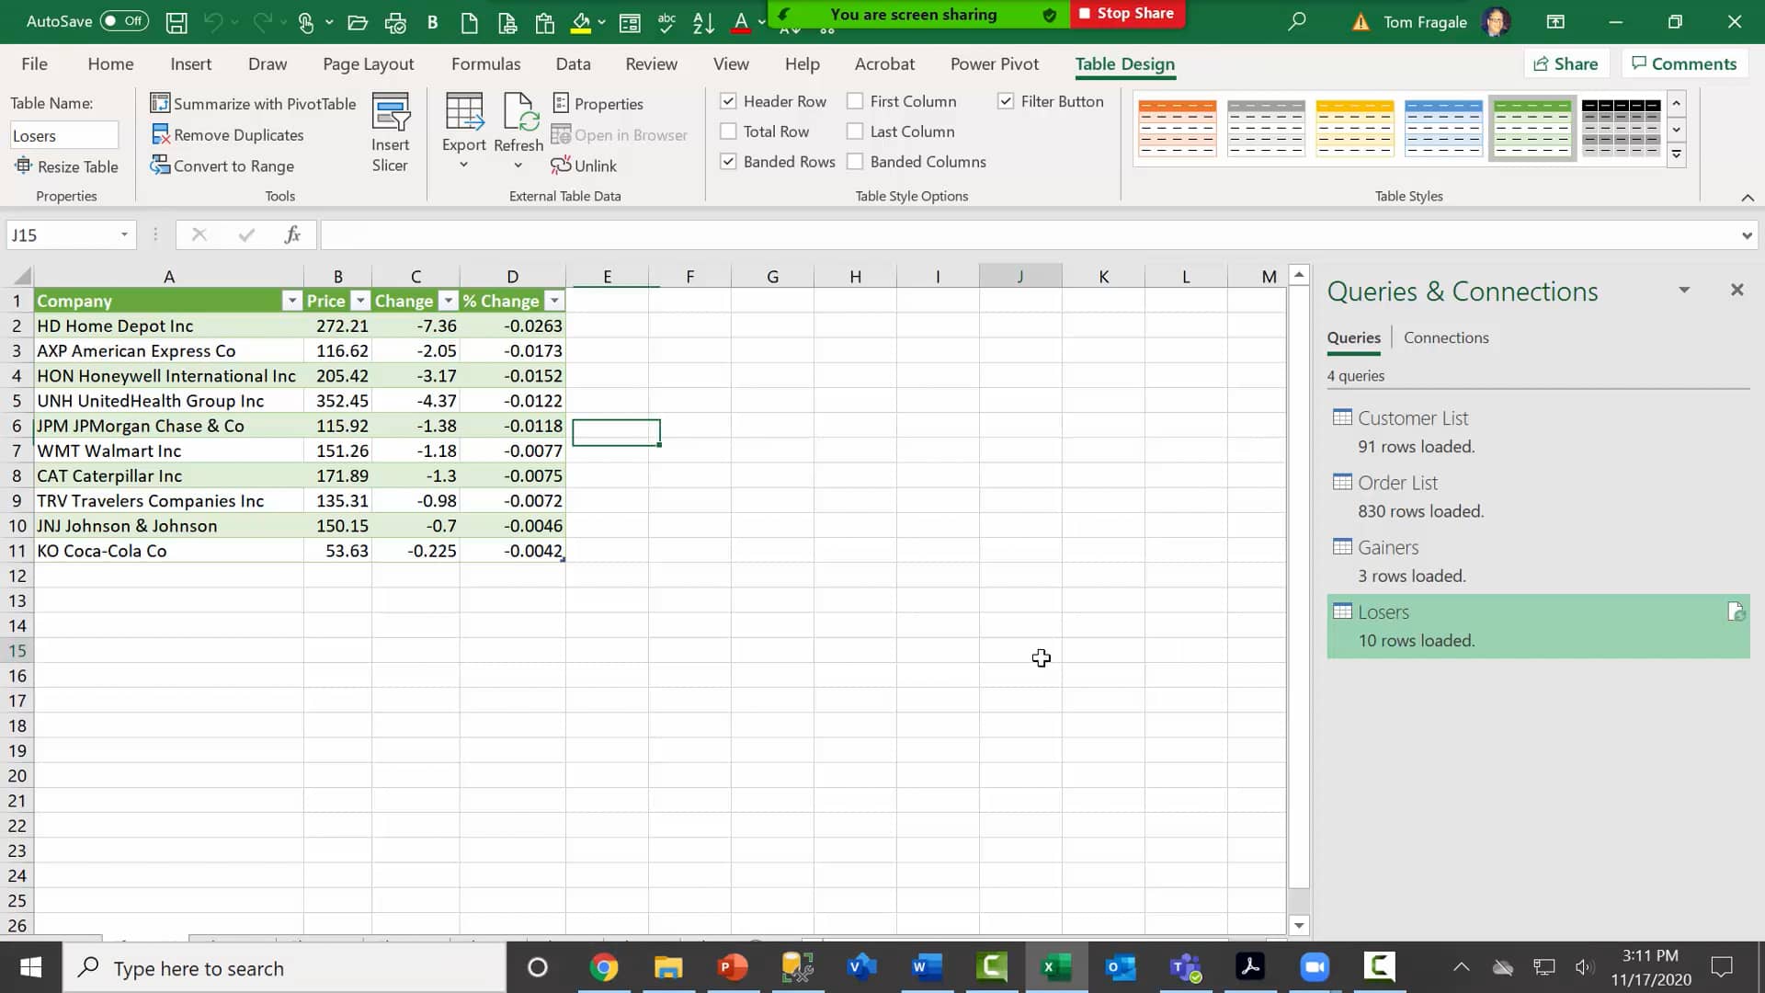Open the Formulas ribbon tab

[485, 63]
